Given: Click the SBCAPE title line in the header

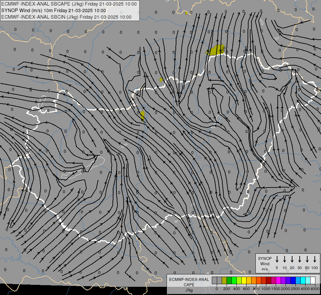Looking at the screenshot, I should pos(69,4).
